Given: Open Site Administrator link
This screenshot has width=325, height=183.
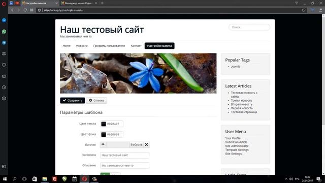Looking at the screenshot, I should pos(237,146).
